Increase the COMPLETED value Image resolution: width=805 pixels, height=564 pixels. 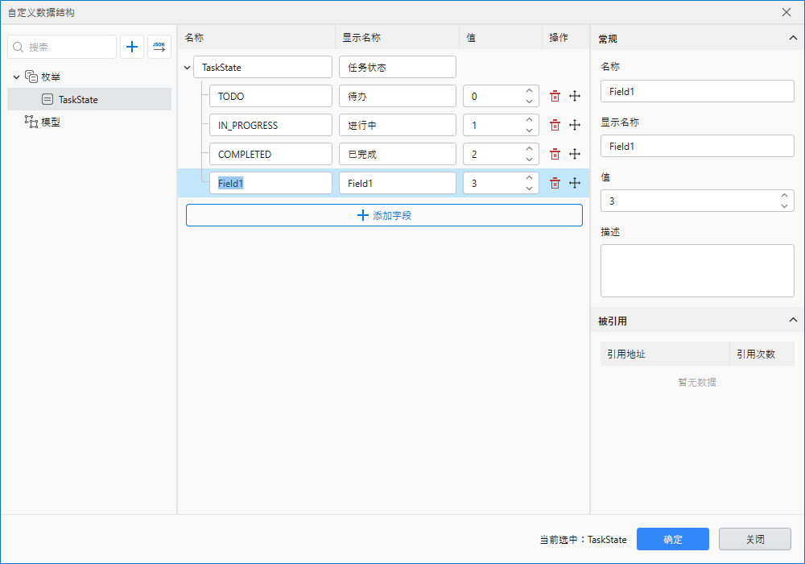(530, 149)
